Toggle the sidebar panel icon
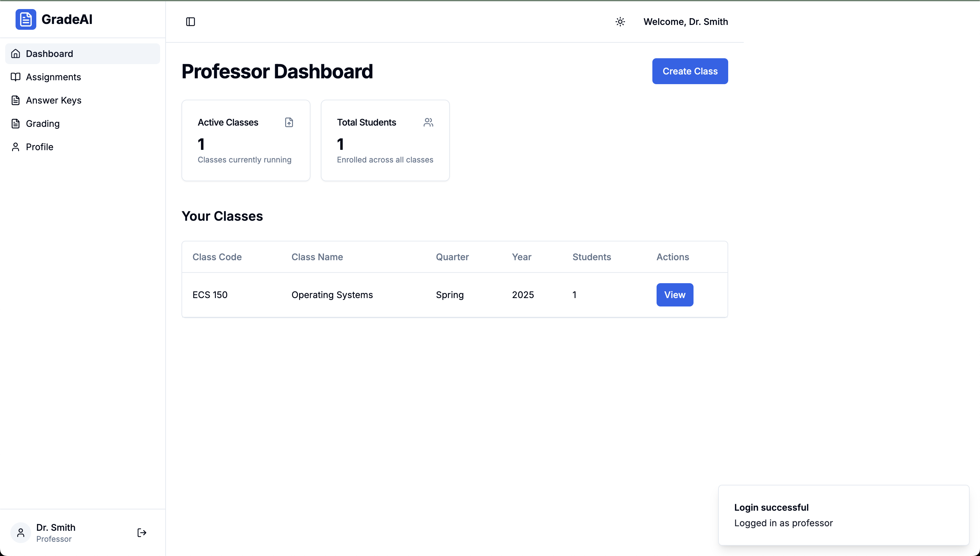The image size is (980, 556). 191,22
